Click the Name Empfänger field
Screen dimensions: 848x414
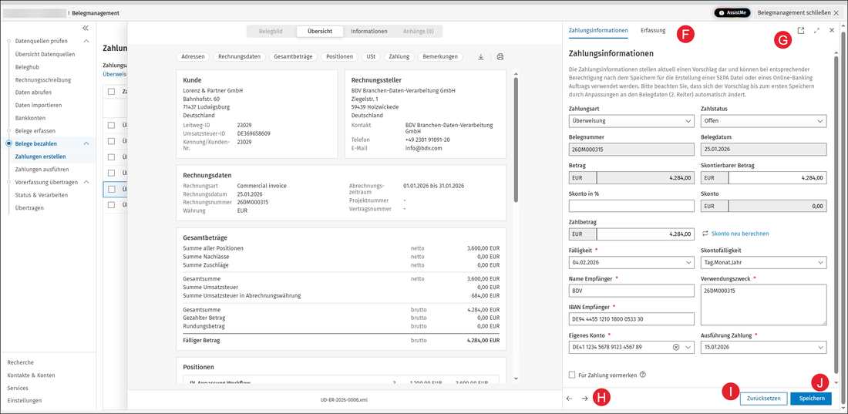tap(631, 291)
